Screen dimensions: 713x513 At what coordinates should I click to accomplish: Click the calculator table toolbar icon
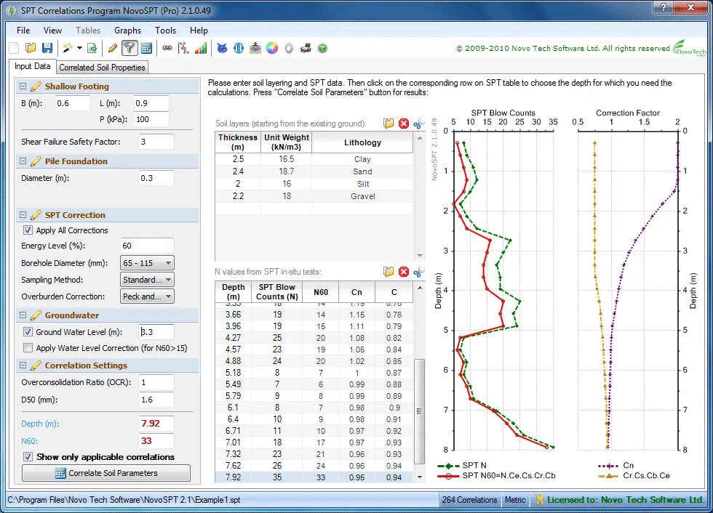click(x=146, y=48)
